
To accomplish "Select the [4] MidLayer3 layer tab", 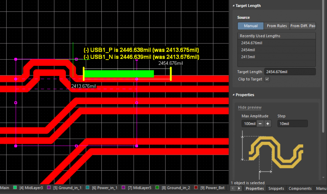I will [31, 188].
